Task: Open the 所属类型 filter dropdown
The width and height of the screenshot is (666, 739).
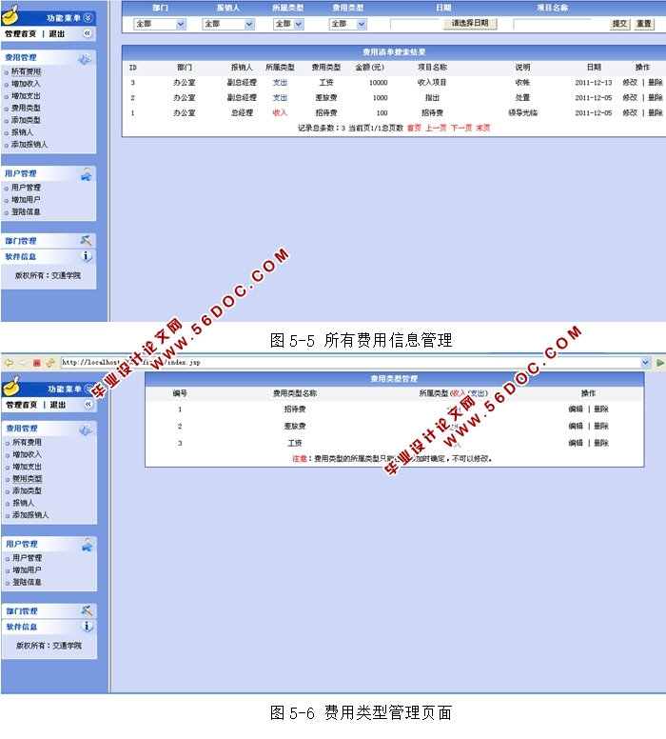Action: (x=288, y=24)
